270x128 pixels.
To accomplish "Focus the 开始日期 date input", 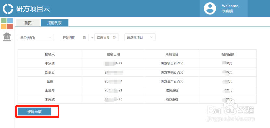I will click(74, 38).
